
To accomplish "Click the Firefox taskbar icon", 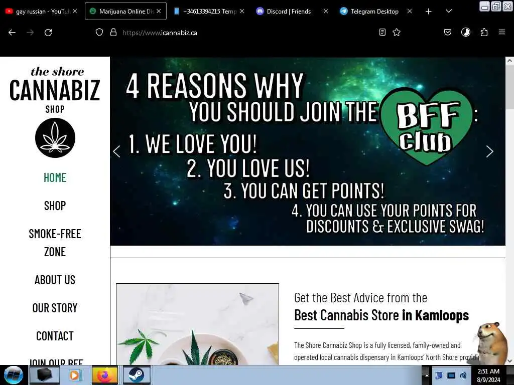I will pyautogui.click(x=104, y=375).
